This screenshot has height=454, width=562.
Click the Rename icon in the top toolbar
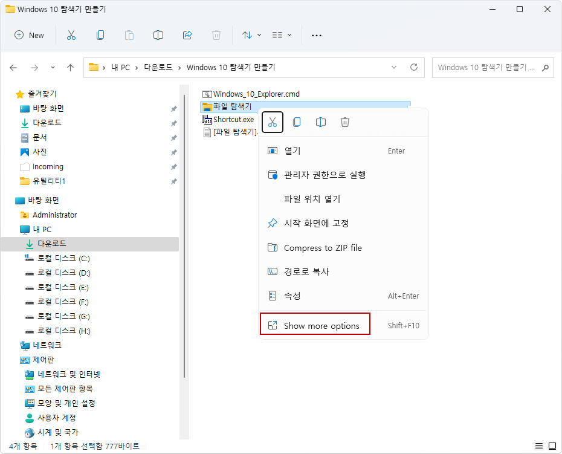click(158, 35)
